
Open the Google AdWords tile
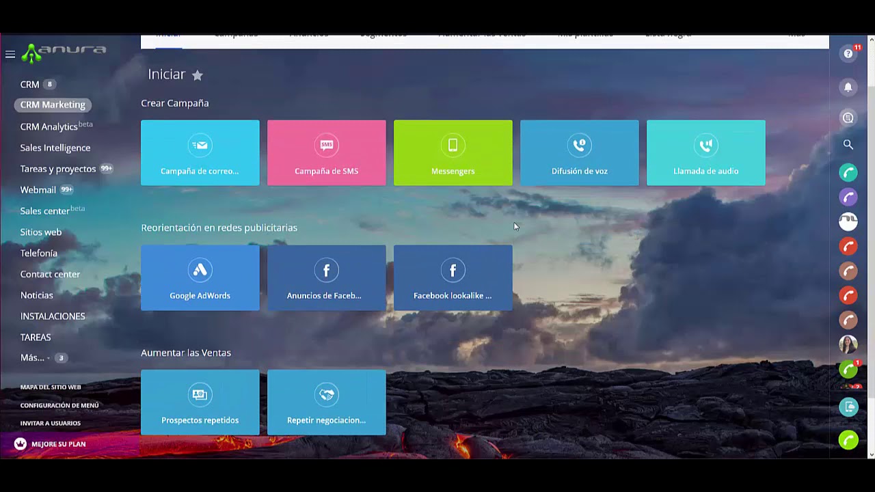tap(200, 278)
